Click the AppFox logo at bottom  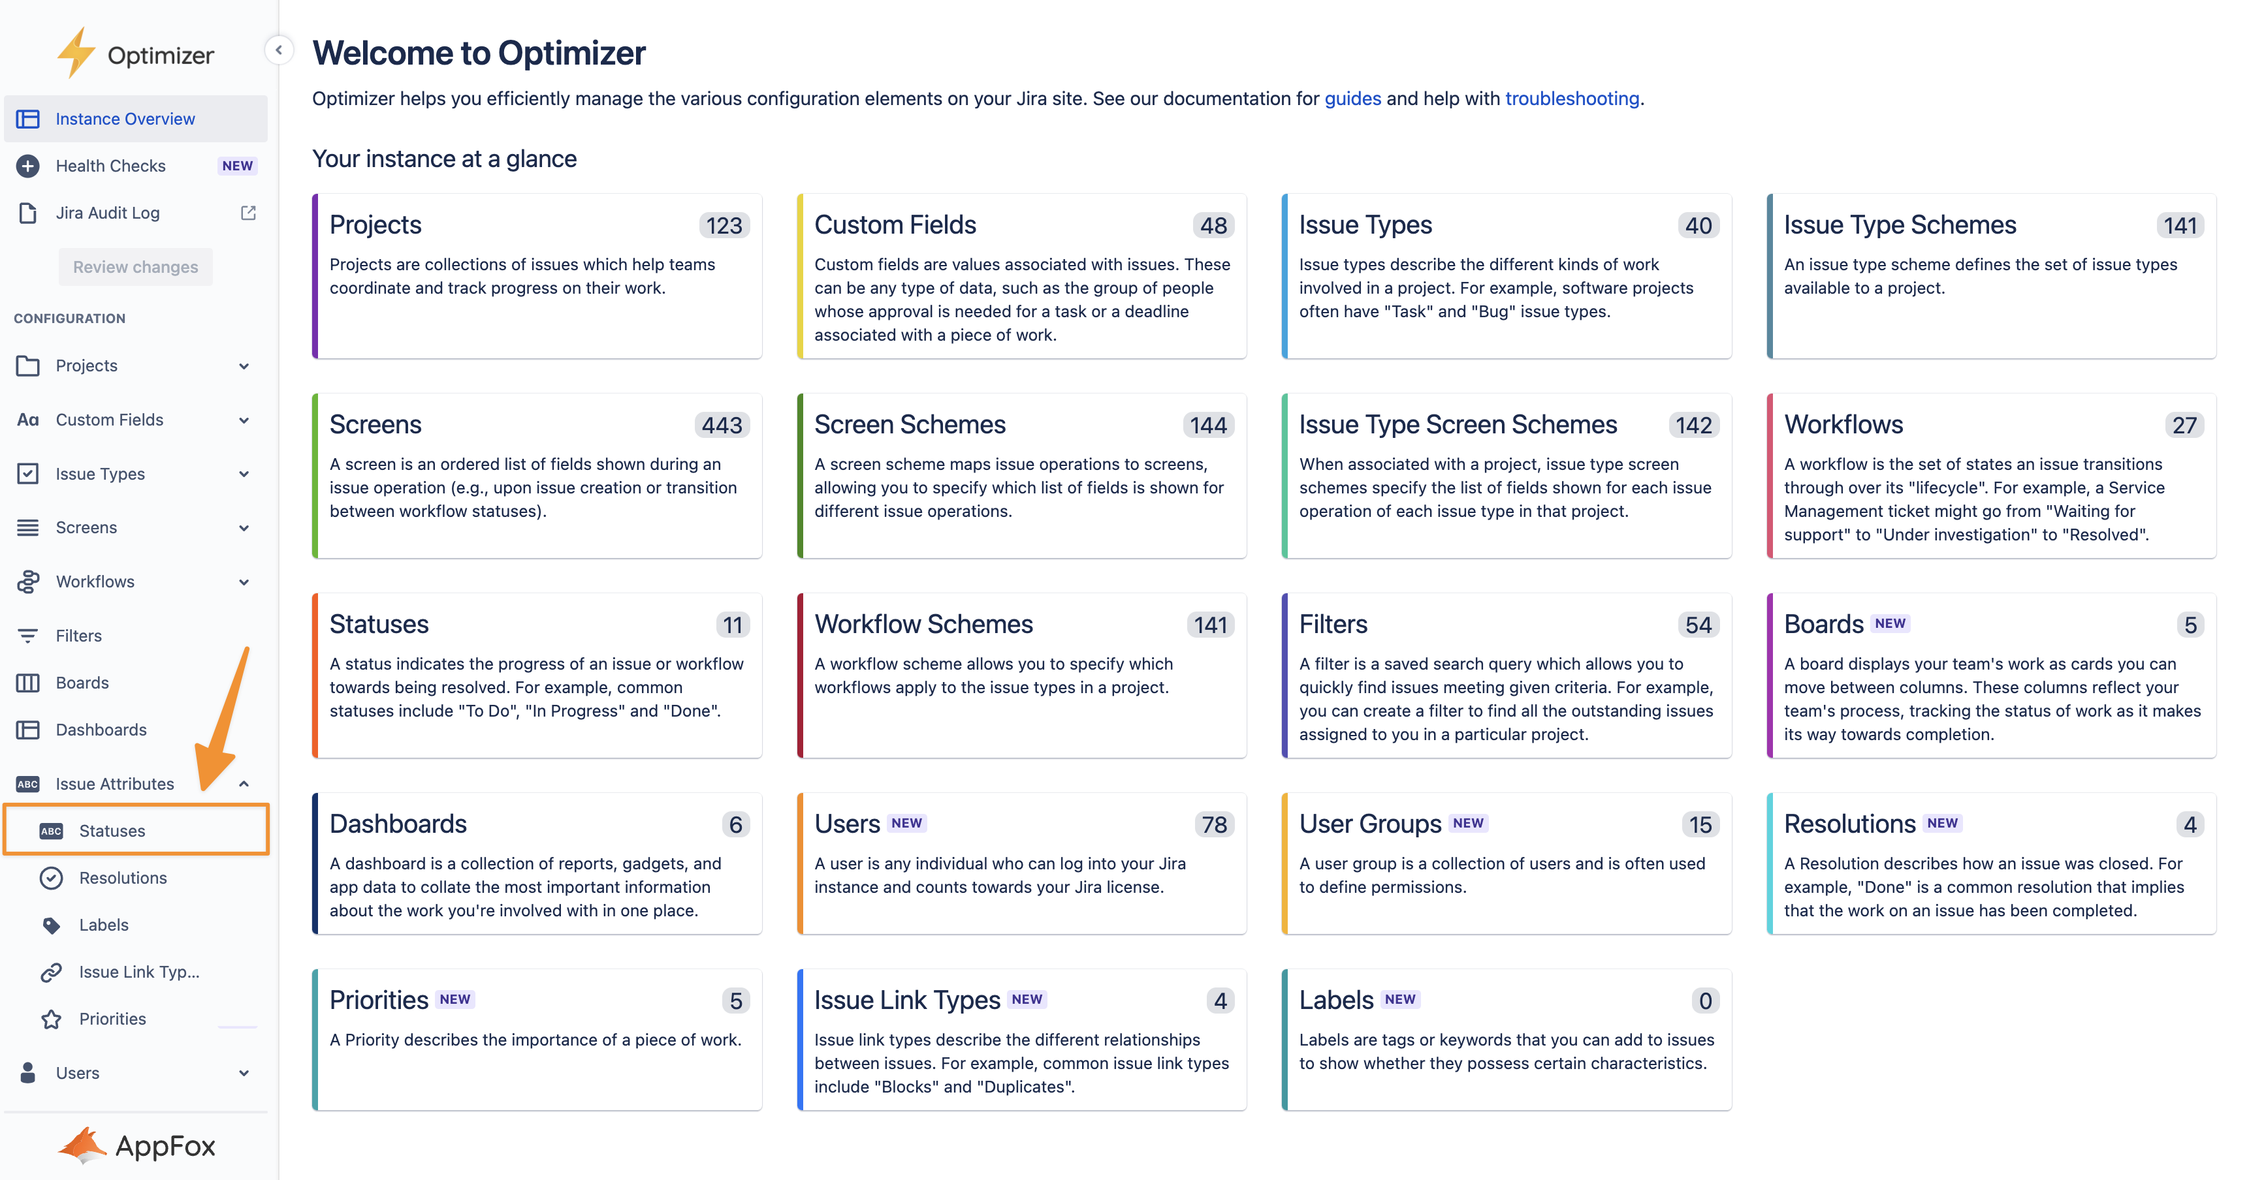tap(137, 1145)
